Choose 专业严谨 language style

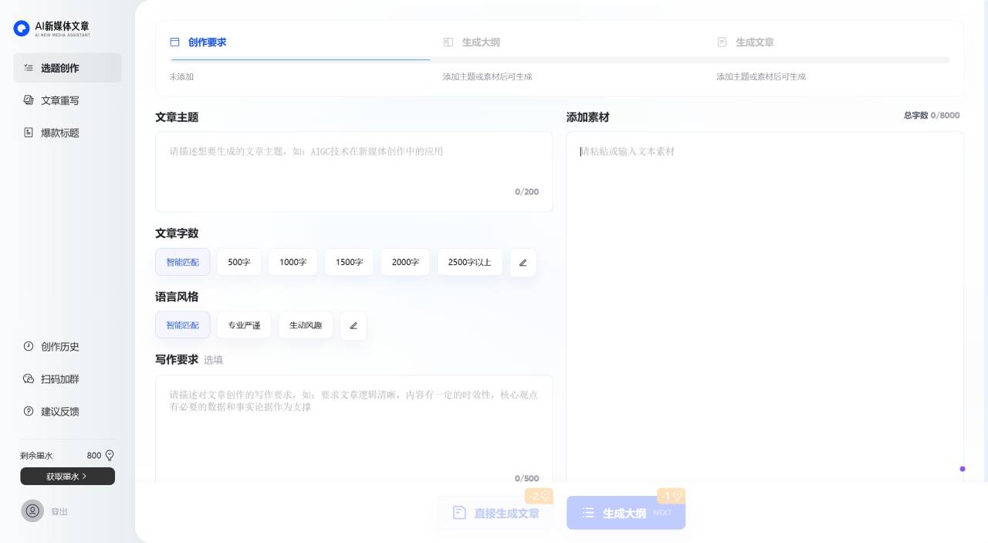pyautogui.click(x=243, y=325)
